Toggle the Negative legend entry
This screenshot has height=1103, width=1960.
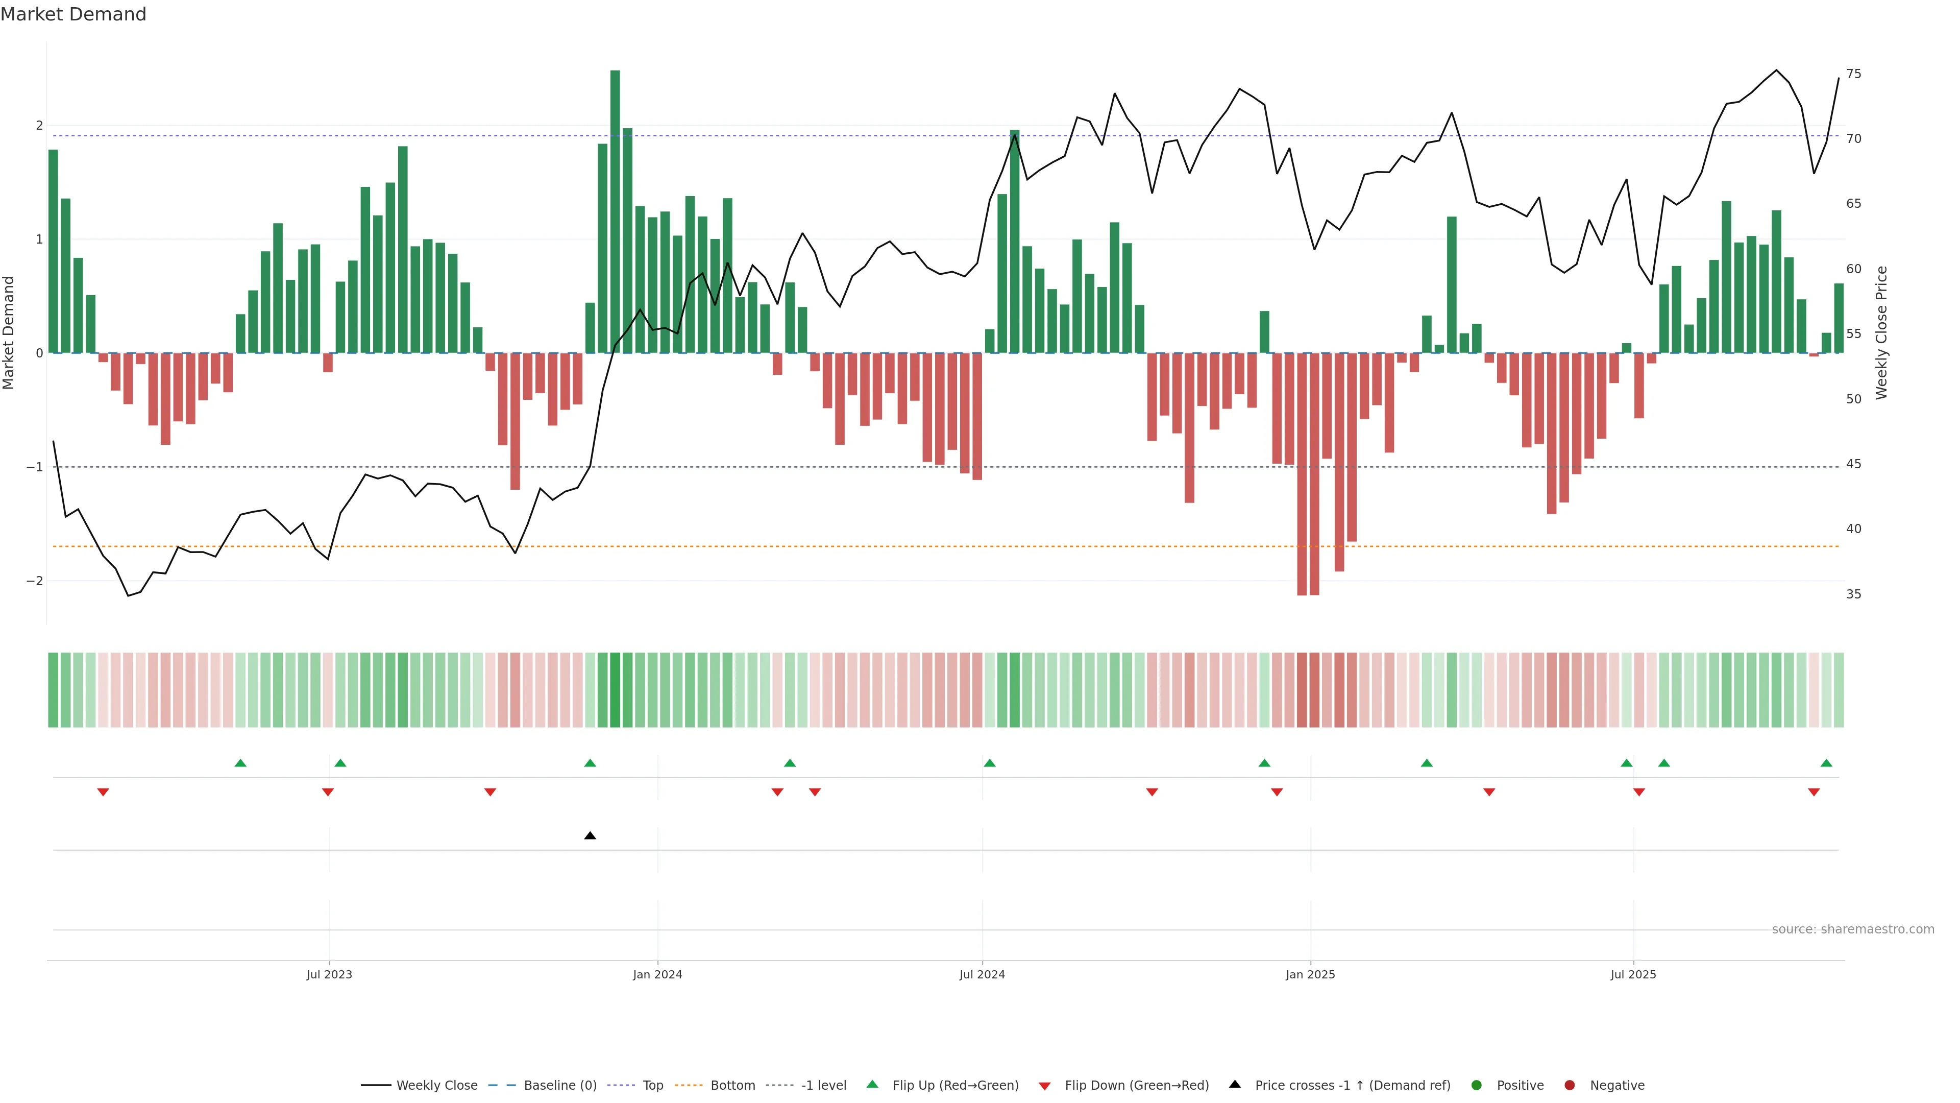1617,1086
